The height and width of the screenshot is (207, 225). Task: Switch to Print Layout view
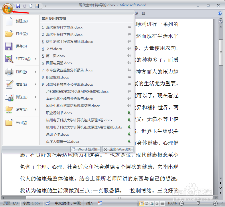141,203
